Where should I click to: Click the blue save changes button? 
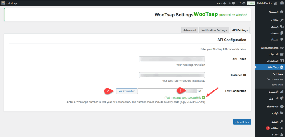[242, 122]
